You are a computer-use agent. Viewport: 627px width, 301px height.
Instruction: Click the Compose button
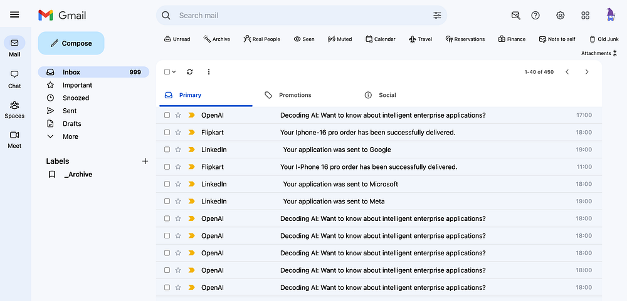pyautogui.click(x=71, y=43)
